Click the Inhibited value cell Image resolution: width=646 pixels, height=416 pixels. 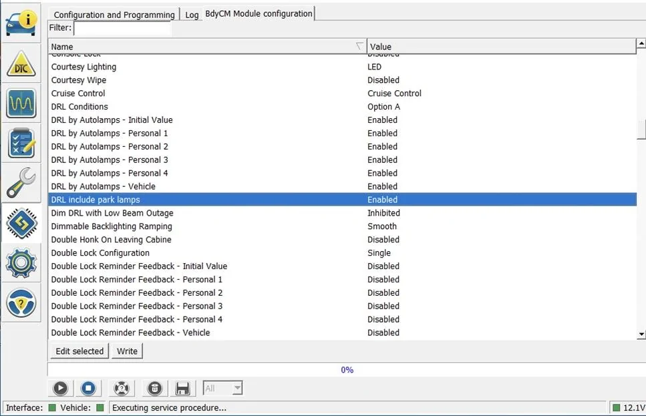click(383, 213)
